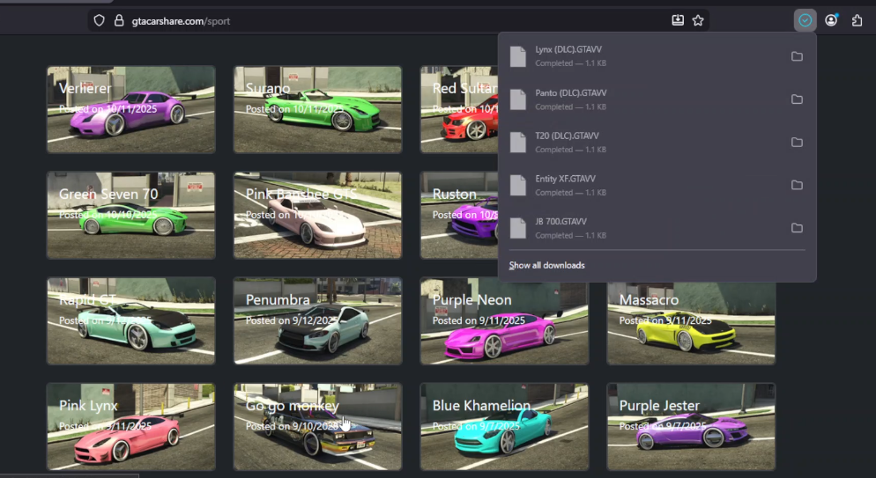Open the Rapid GT car card
Image resolution: width=876 pixels, height=478 pixels.
[130, 320]
